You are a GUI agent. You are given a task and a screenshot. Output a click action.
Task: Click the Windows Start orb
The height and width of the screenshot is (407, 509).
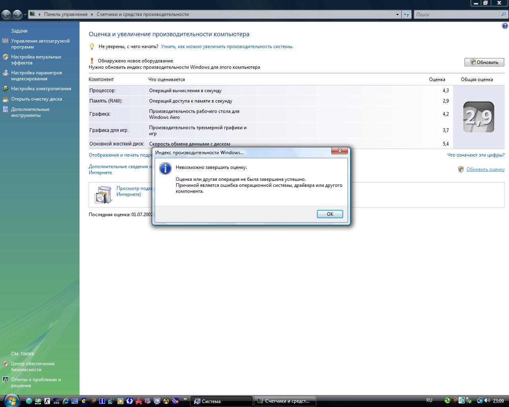pyautogui.click(x=11, y=400)
